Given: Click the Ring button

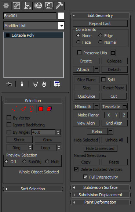Looking at the screenshot, I should tap(17, 148).
